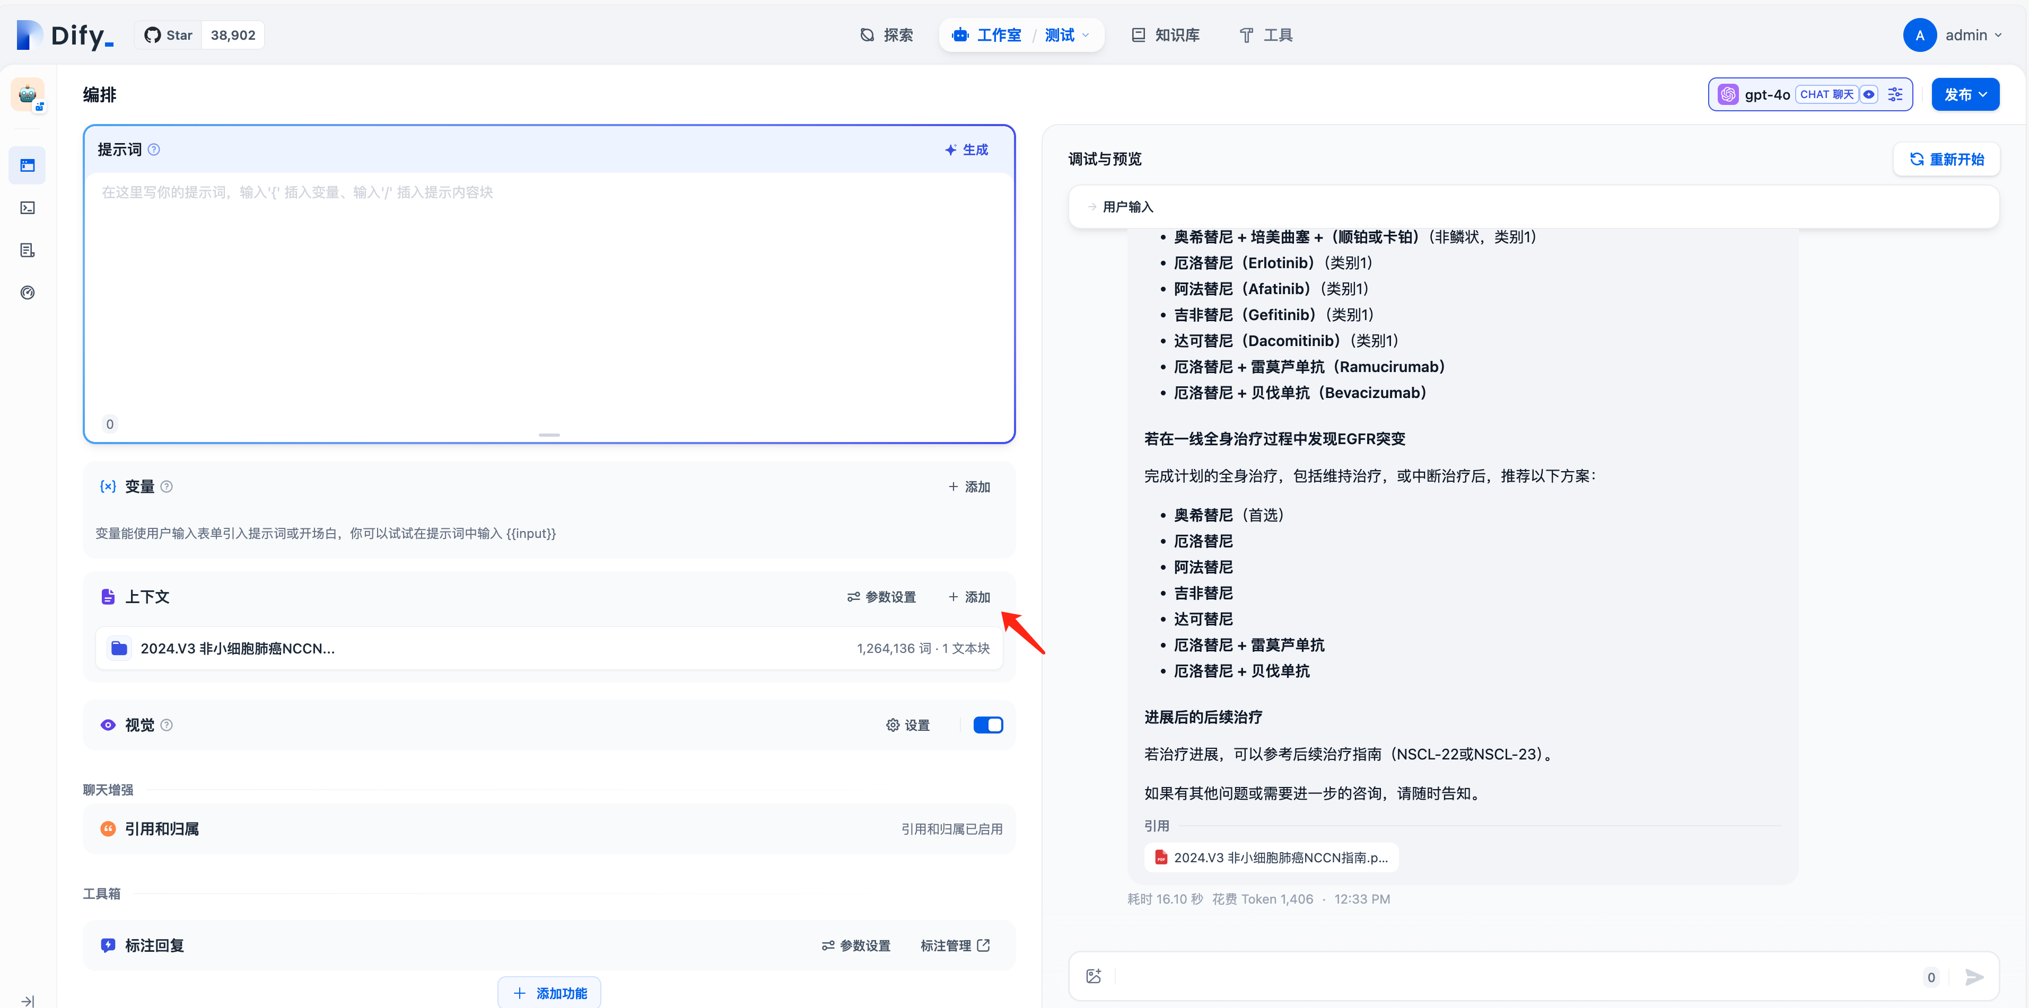Open 参数设置 for 标注回复
Screen dimensions: 2029x1008
856,945
